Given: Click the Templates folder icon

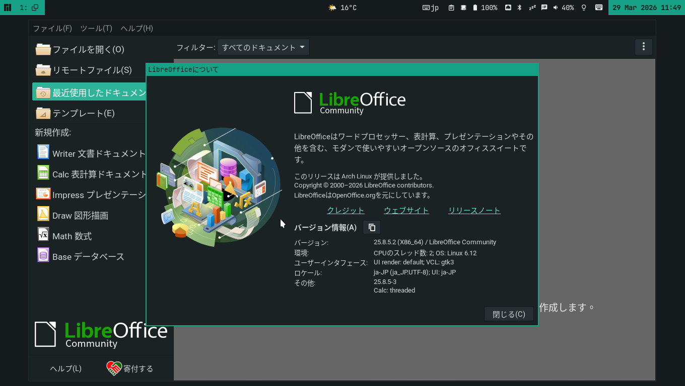Looking at the screenshot, I should tap(43, 113).
